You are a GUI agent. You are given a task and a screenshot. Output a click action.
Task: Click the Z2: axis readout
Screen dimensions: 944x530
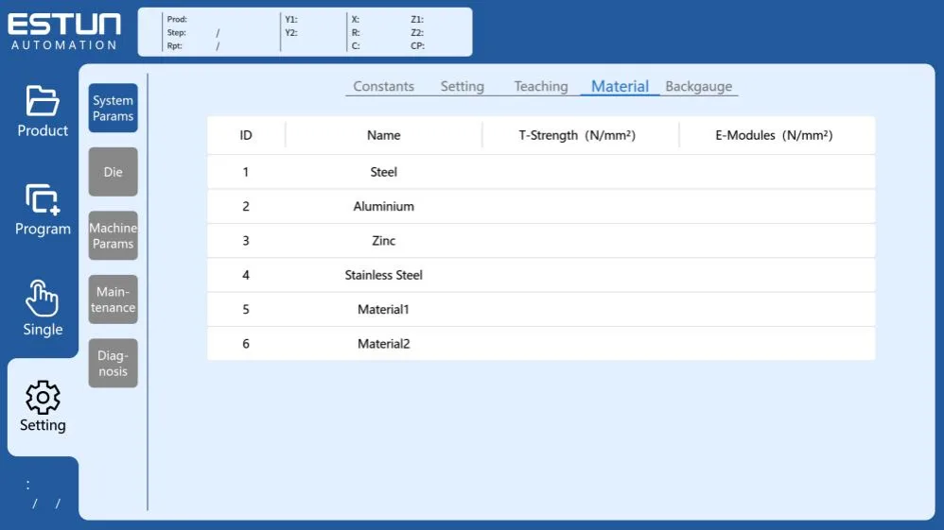coord(417,32)
